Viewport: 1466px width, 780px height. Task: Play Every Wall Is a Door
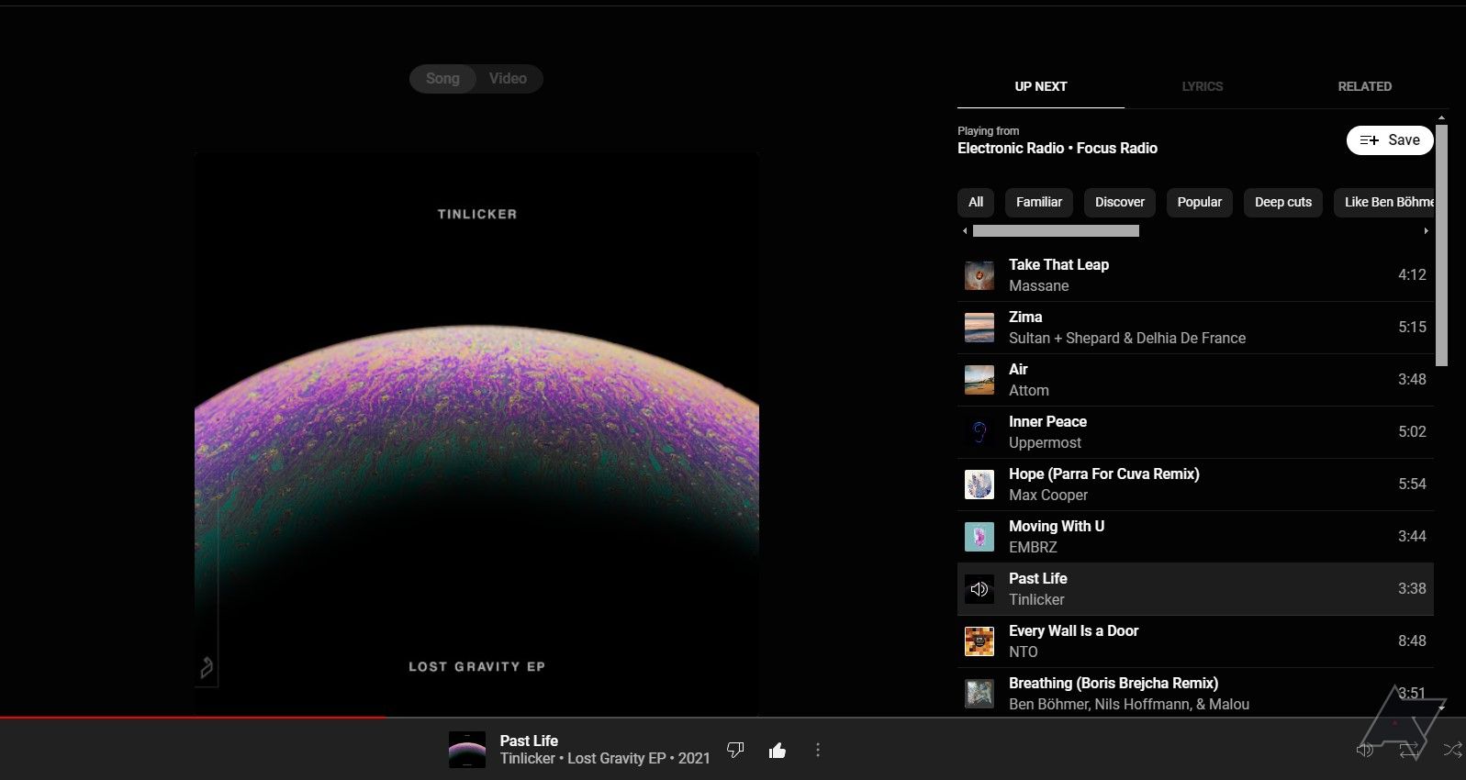(1195, 641)
